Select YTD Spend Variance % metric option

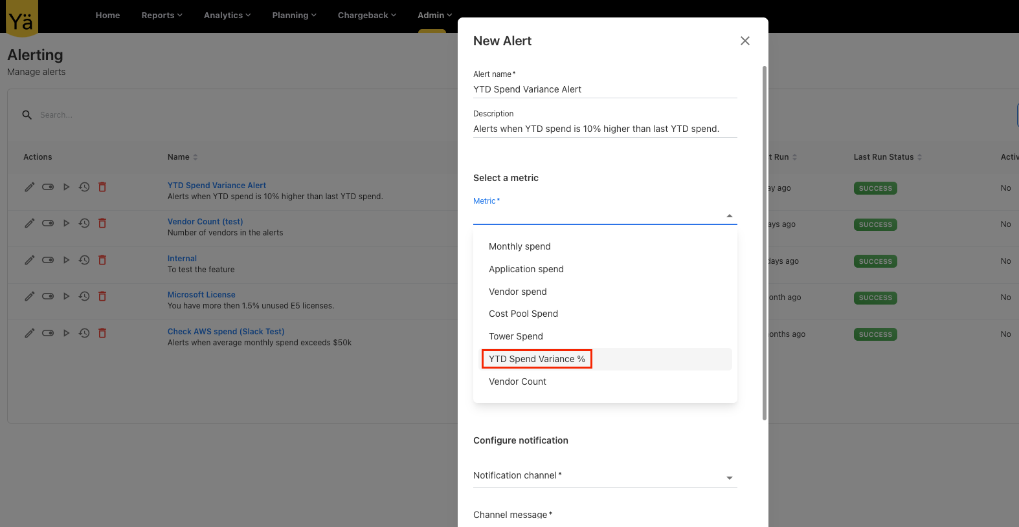pos(537,359)
